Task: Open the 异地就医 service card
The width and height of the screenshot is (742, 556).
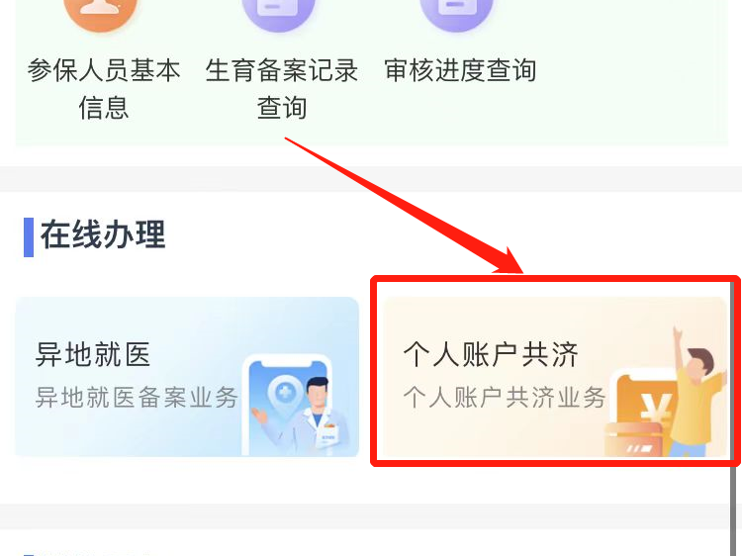Action: [187, 377]
